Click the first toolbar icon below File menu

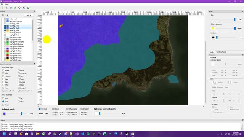point(2,8)
